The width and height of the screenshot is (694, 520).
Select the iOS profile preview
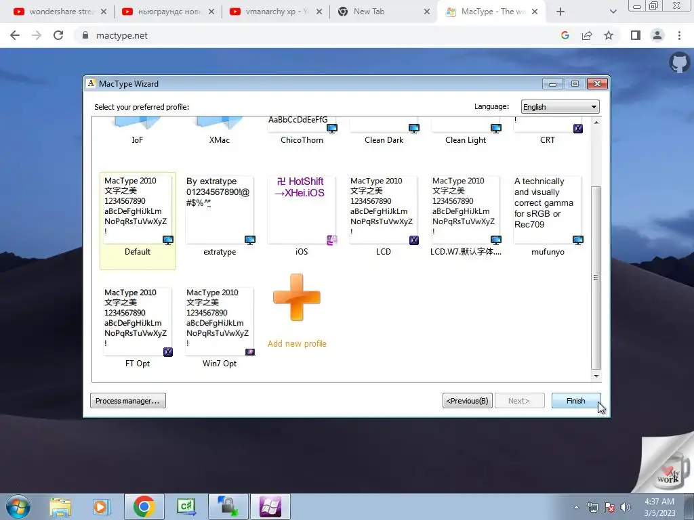coord(302,210)
